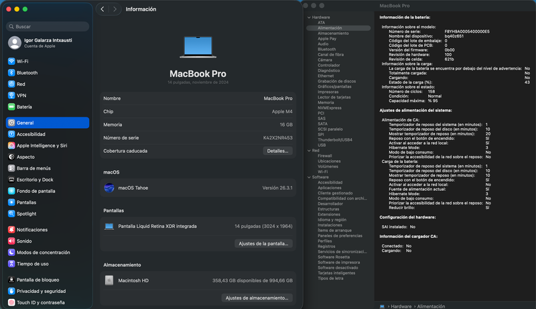Click macOS Tahoe logo icon

pyautogui.click(x=109, y=188)
